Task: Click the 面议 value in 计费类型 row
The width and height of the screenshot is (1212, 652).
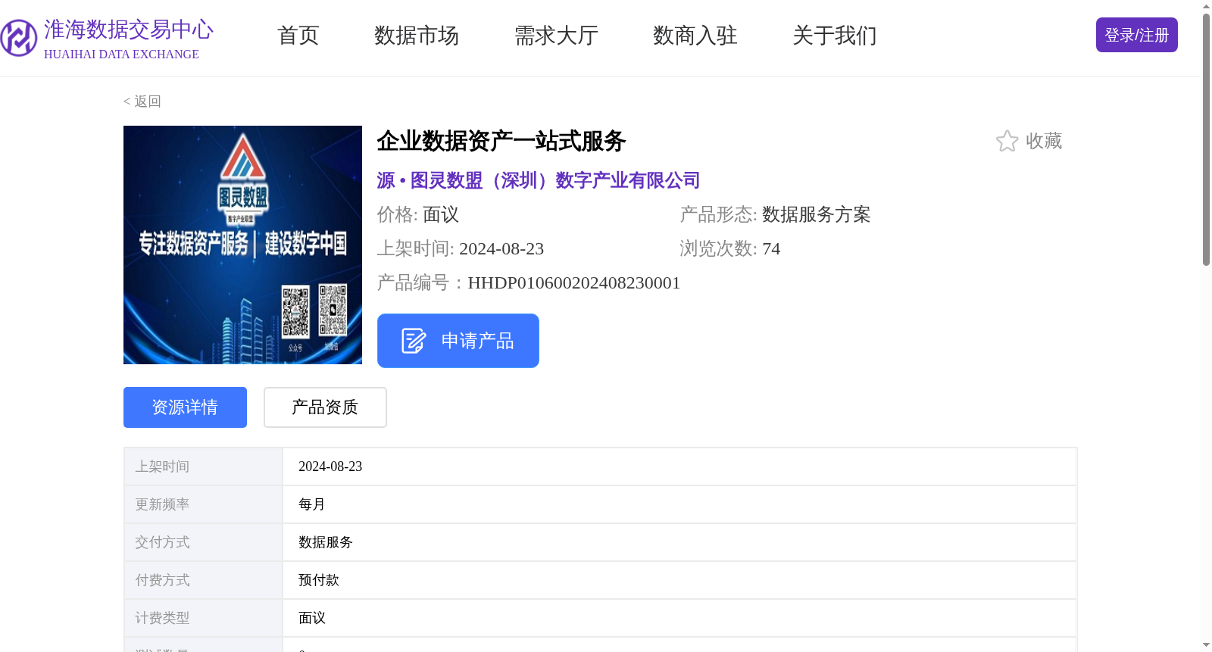Action: [x=312, y=618]
